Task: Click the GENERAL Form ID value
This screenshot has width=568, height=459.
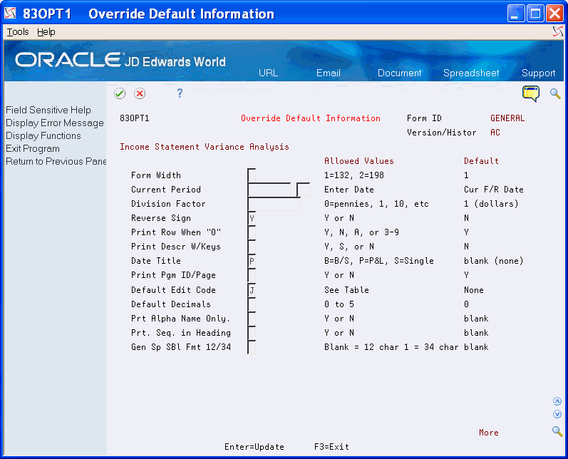Action: pyautogui.click(x=507, y=118)
